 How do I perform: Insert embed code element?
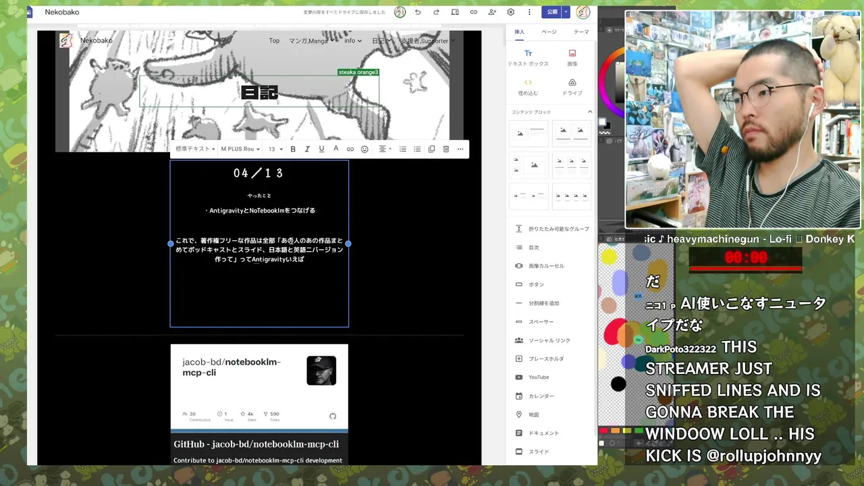[x=528, y=87]
